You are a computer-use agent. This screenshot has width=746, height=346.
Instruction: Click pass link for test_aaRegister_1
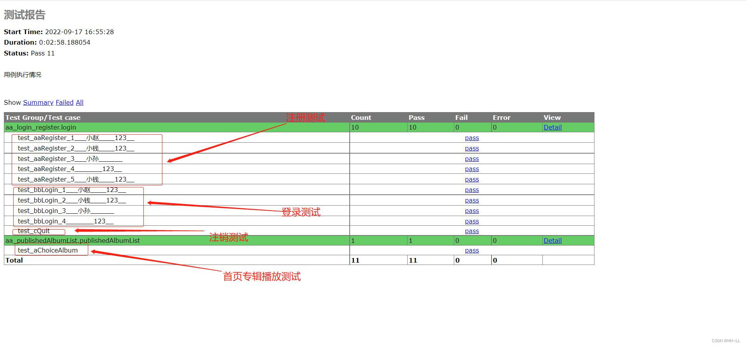(472, 138)
